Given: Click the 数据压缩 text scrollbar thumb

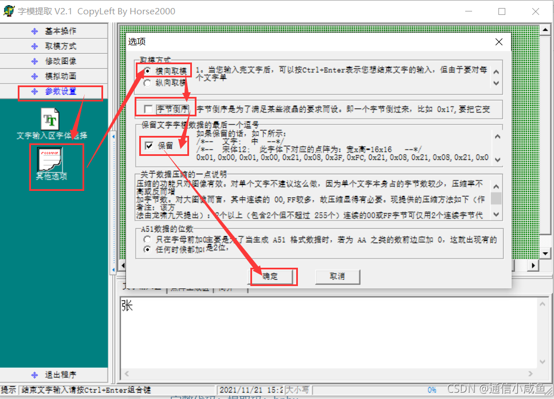Looking at the screenshot, I should click(496, 198).
